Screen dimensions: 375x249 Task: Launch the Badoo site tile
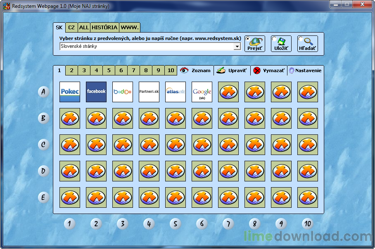click(123, 92)
